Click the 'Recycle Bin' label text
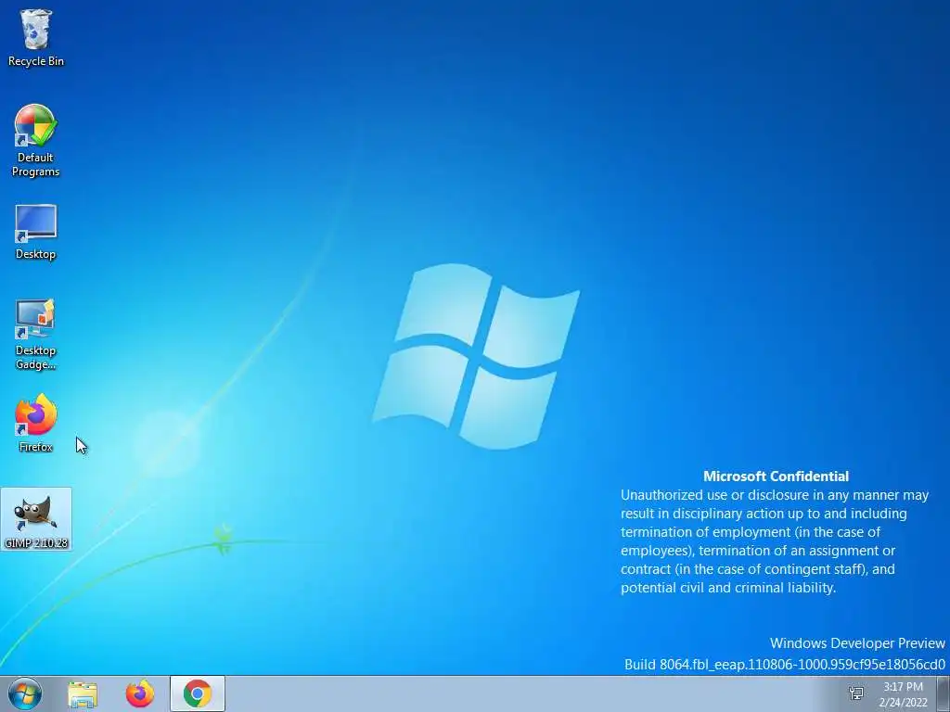 pos(36,61)
